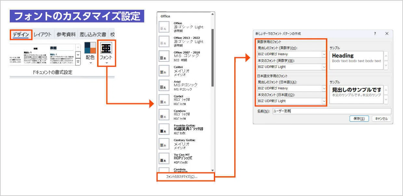Click the 保存(S) button
This screenshot has width=403, height=196.
359,119
